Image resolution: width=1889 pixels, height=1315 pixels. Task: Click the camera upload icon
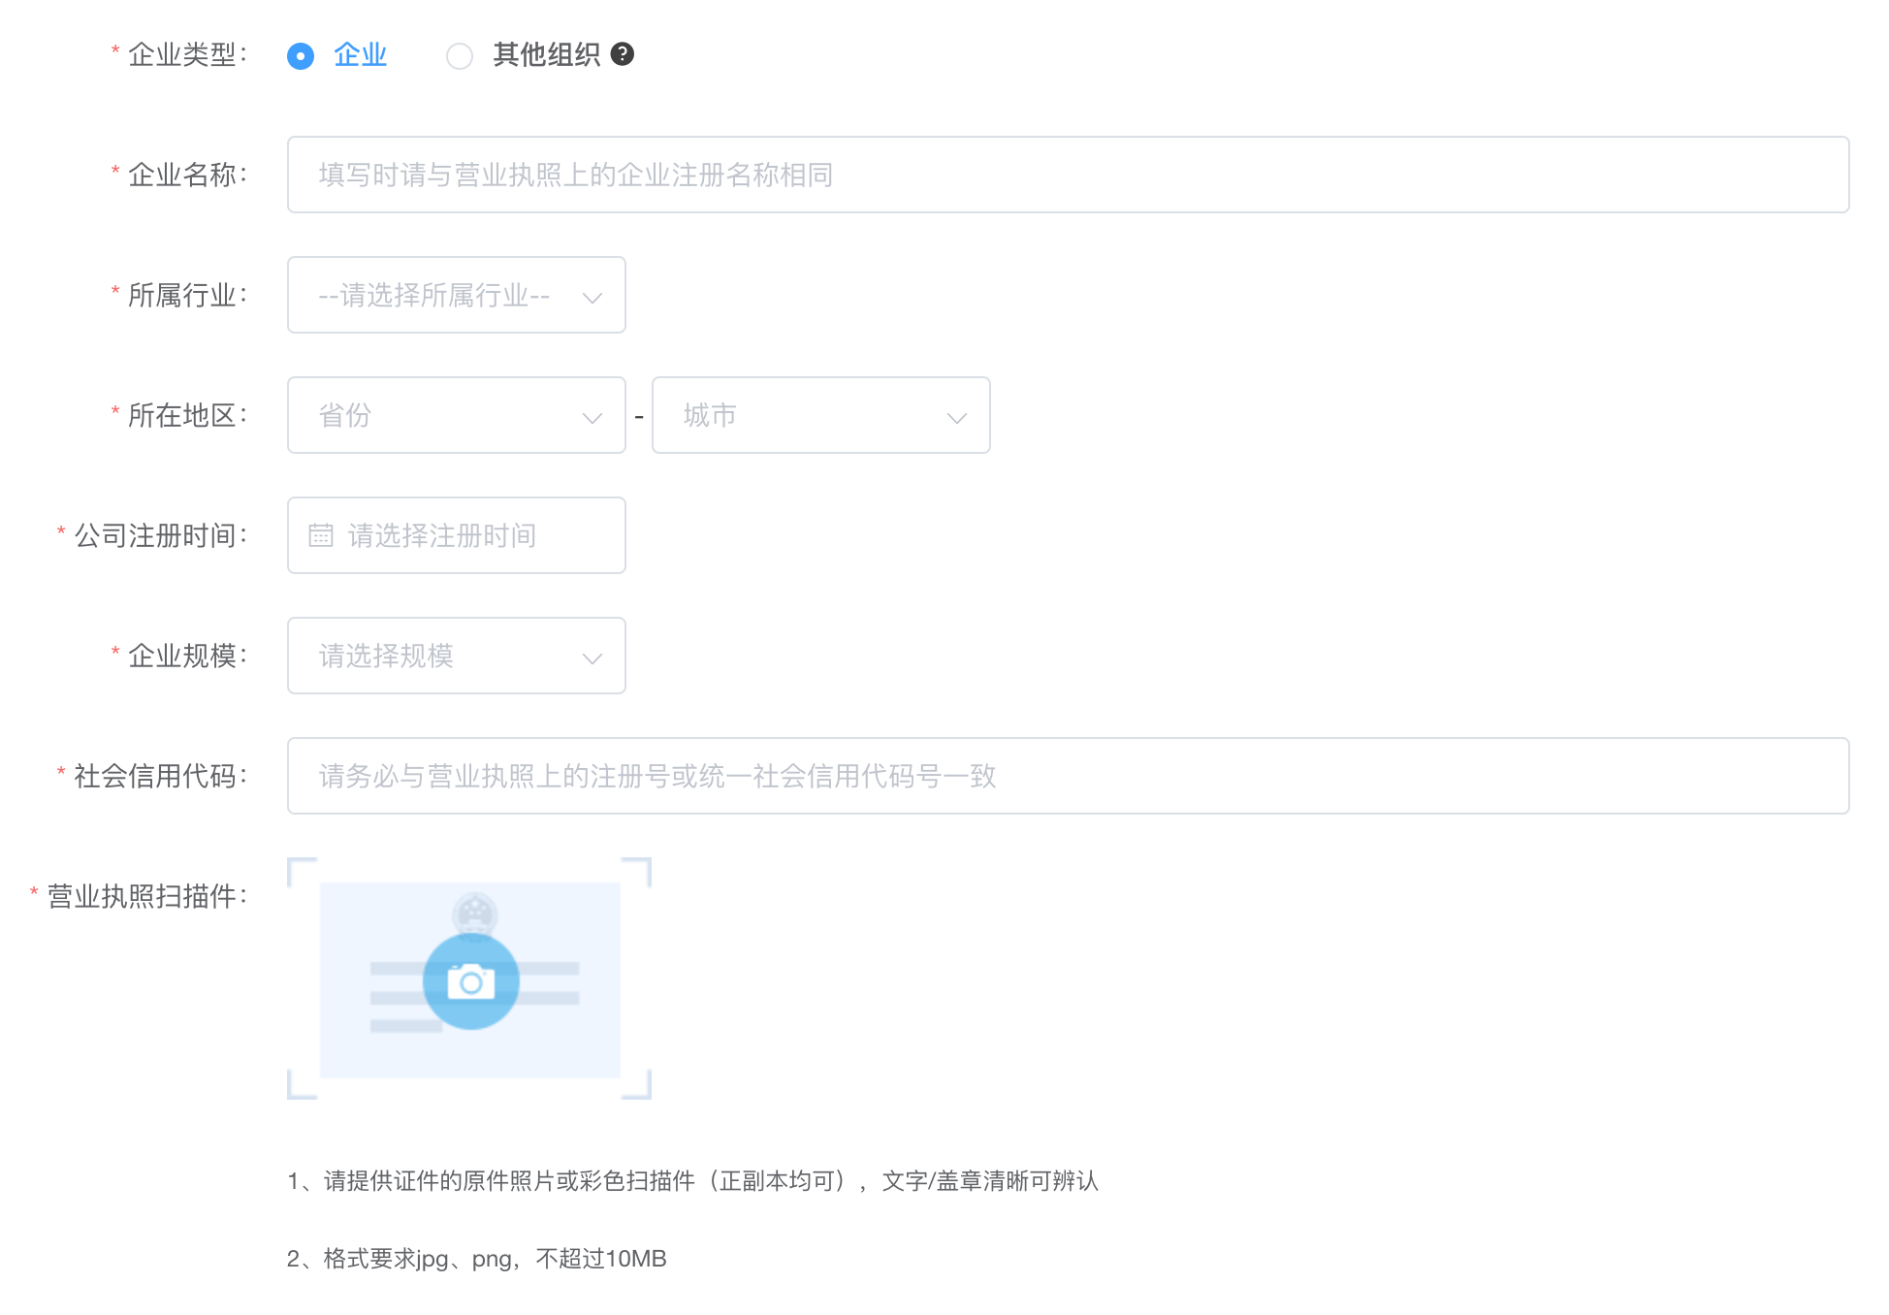[471, 981]
